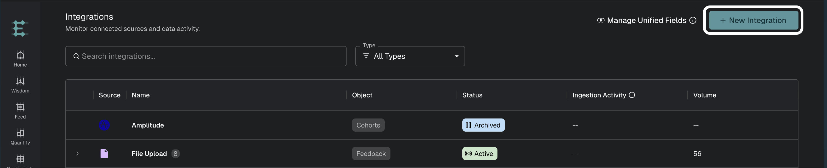Click into Search integrations field
Image resolution: width=827 pixels, height=168 pixels.
[206, 56]
